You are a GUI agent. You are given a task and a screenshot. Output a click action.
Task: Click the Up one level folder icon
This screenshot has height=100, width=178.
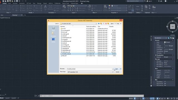101,24
